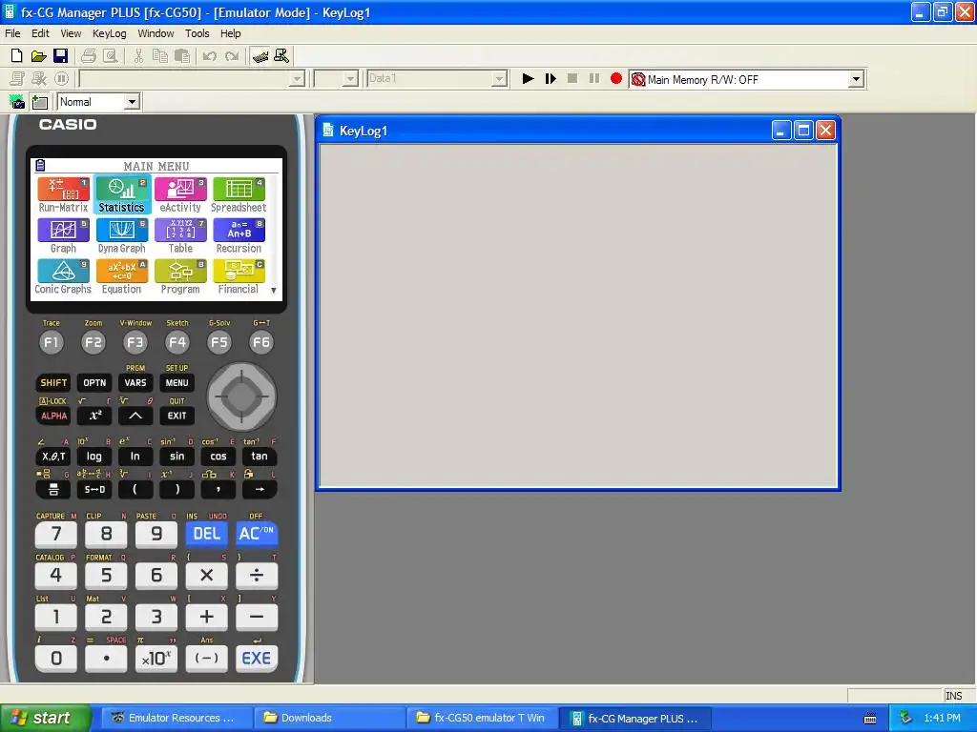977x732 pixels.
Task: Click the log calculator key
Action: tap(94, 457)
